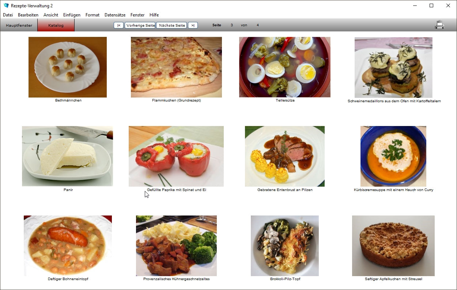Jump to the last page button
This screenshot has width=457, height=290.
(193, 25)
